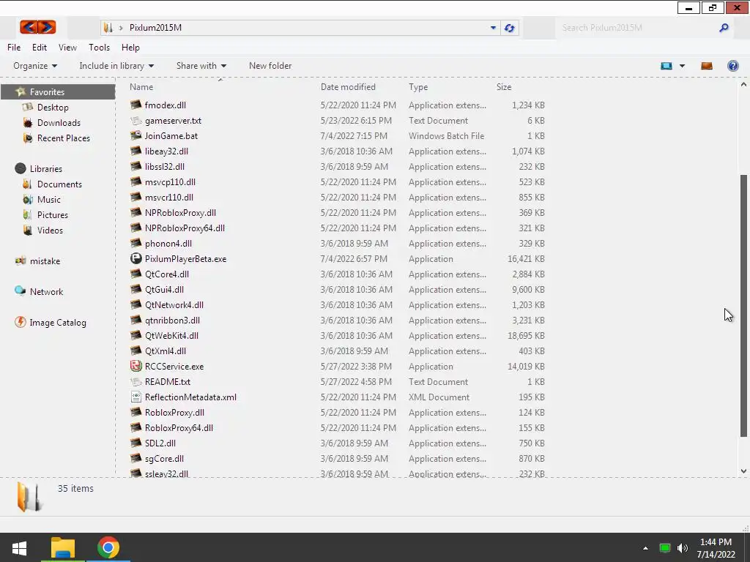Select the fmodex.dll file icon

(x=136, y=105)
